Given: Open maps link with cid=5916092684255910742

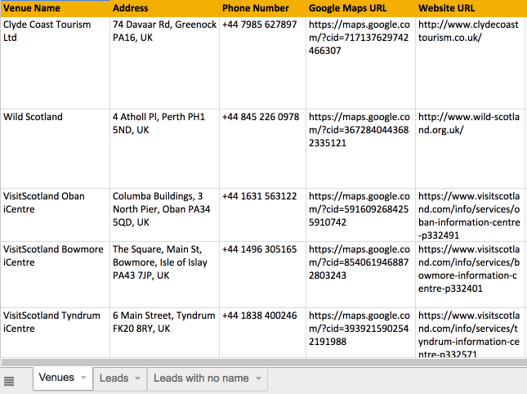Looking at the screenshot, I should click(x=359, y=209).
